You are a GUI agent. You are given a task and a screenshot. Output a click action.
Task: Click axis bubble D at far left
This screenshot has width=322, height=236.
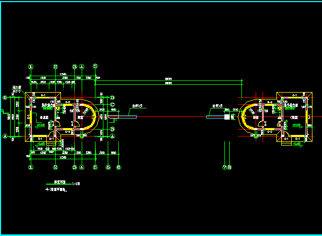(x=5, y=97)
